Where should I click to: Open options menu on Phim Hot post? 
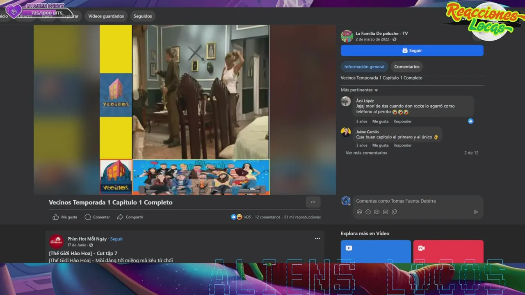click(x=317, y=238)
